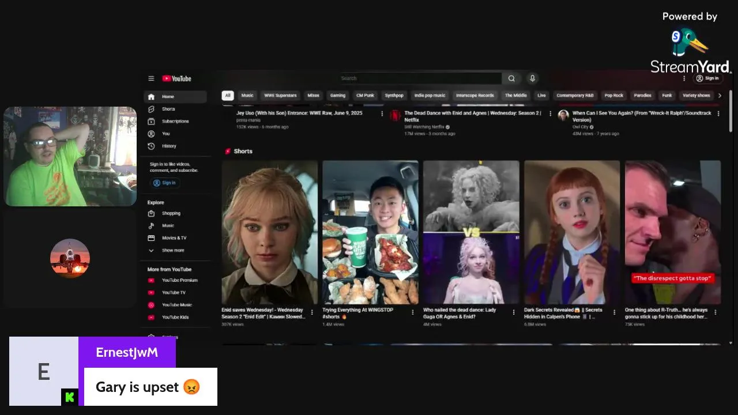
Task: Open Shorts from the sidebar icon
Action: [x=151, y=109]
